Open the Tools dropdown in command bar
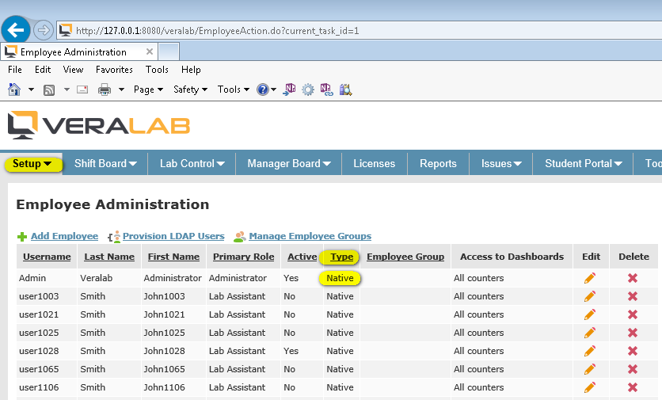 pyautogui.click(x=234, y=90)
